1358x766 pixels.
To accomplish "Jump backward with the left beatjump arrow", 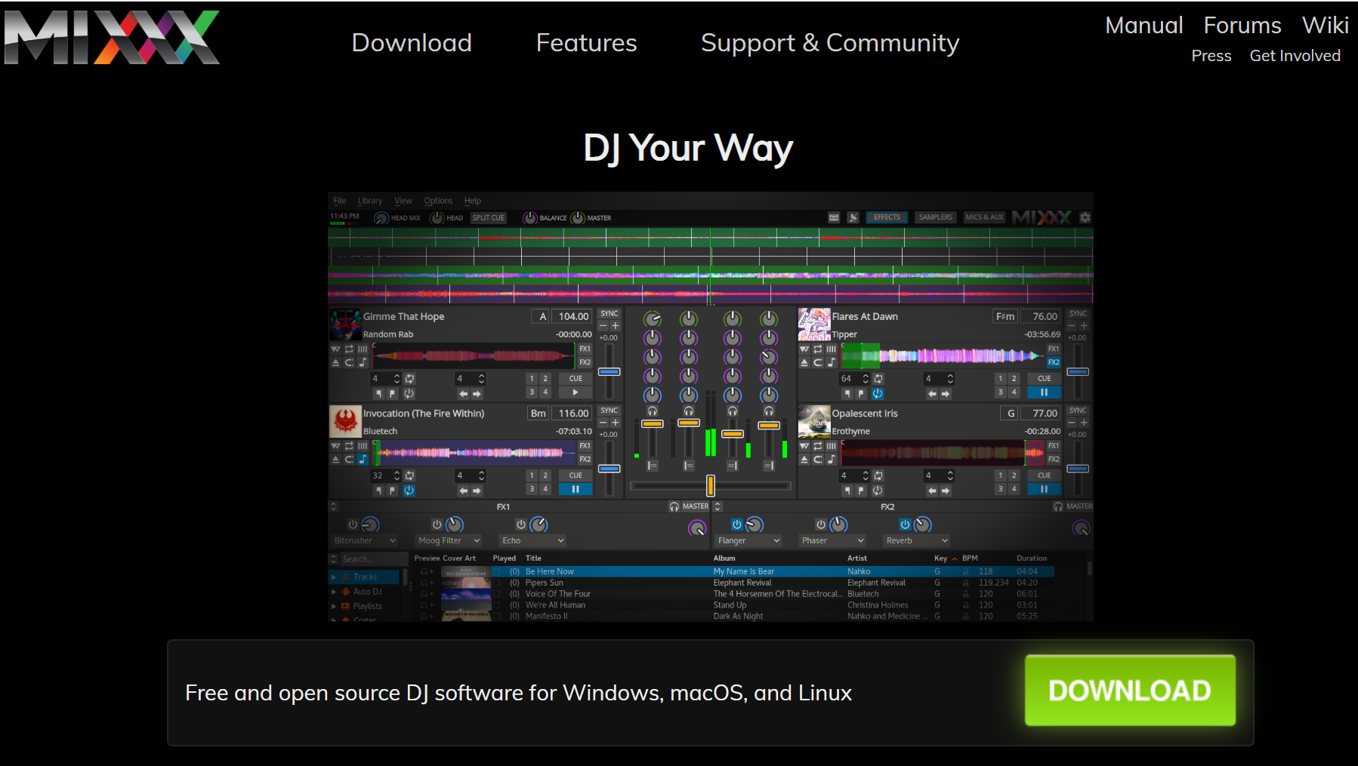I will (x=463, y=393).
